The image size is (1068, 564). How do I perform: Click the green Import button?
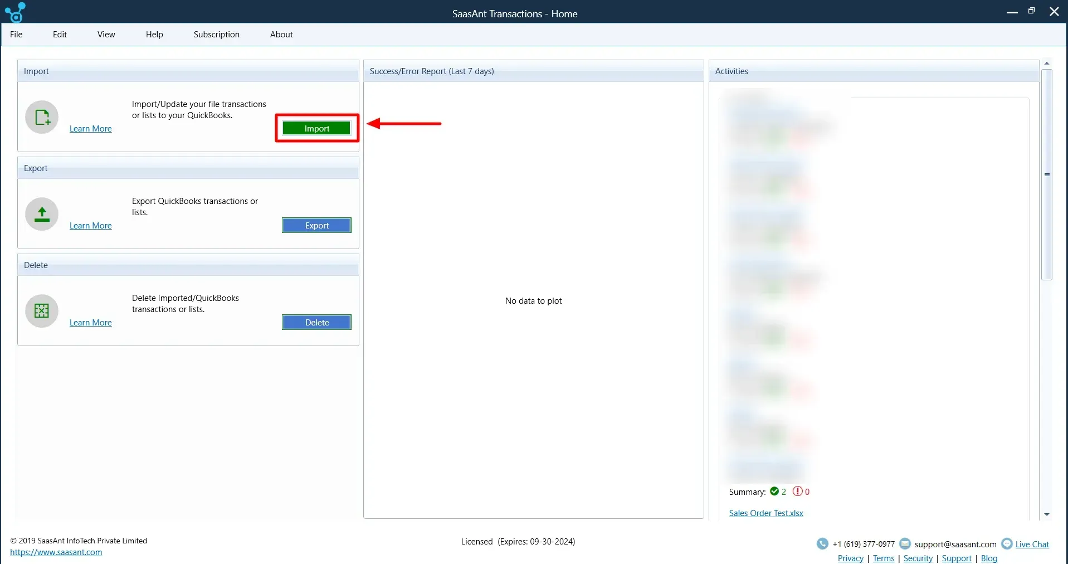316,129
